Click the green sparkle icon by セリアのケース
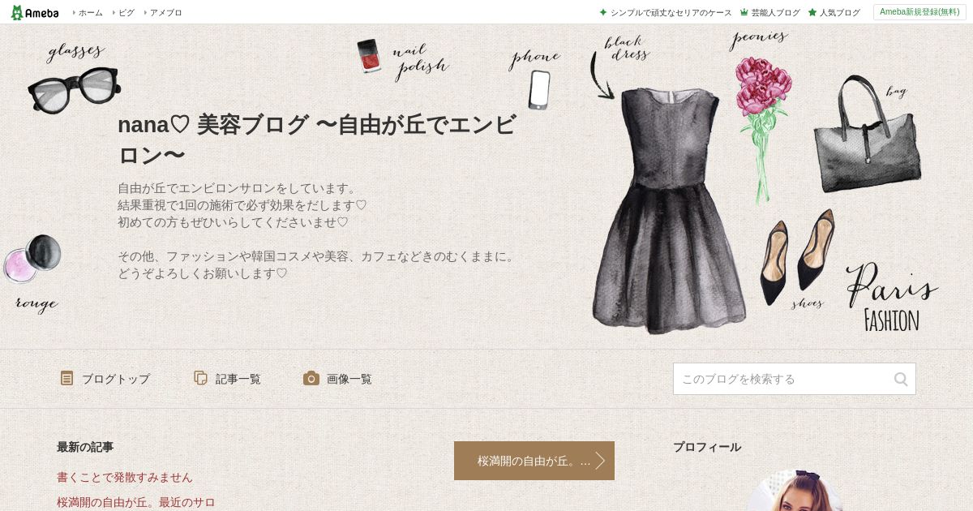973x511 pixels. point(603,12)
